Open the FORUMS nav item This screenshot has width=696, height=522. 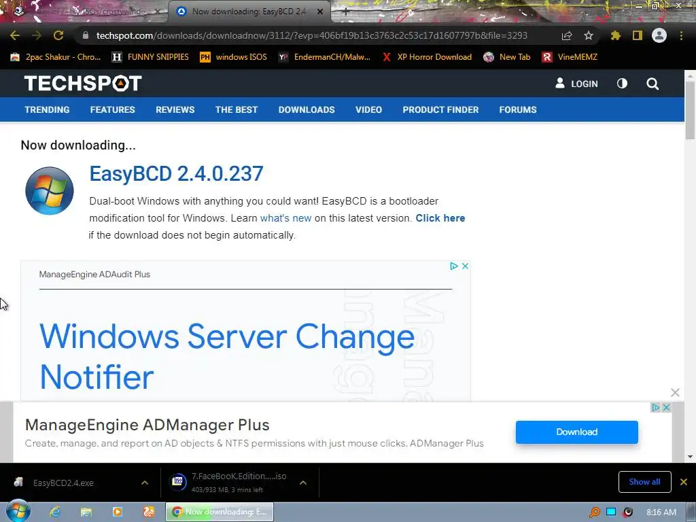tap(518, 109)
